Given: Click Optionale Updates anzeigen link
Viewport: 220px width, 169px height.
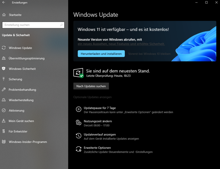Looking at the screenshot, I should coord(92,97).
